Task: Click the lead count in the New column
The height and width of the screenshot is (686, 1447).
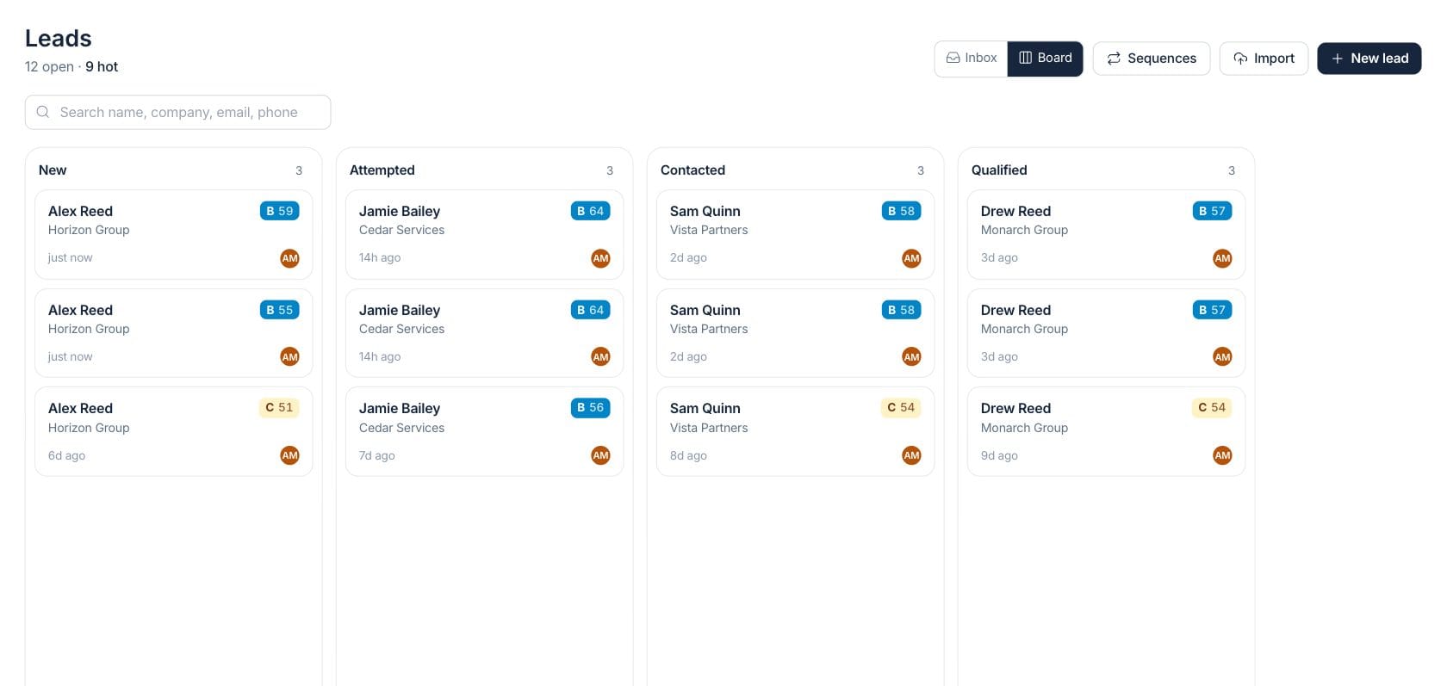Action: click(x=299, y=170)
